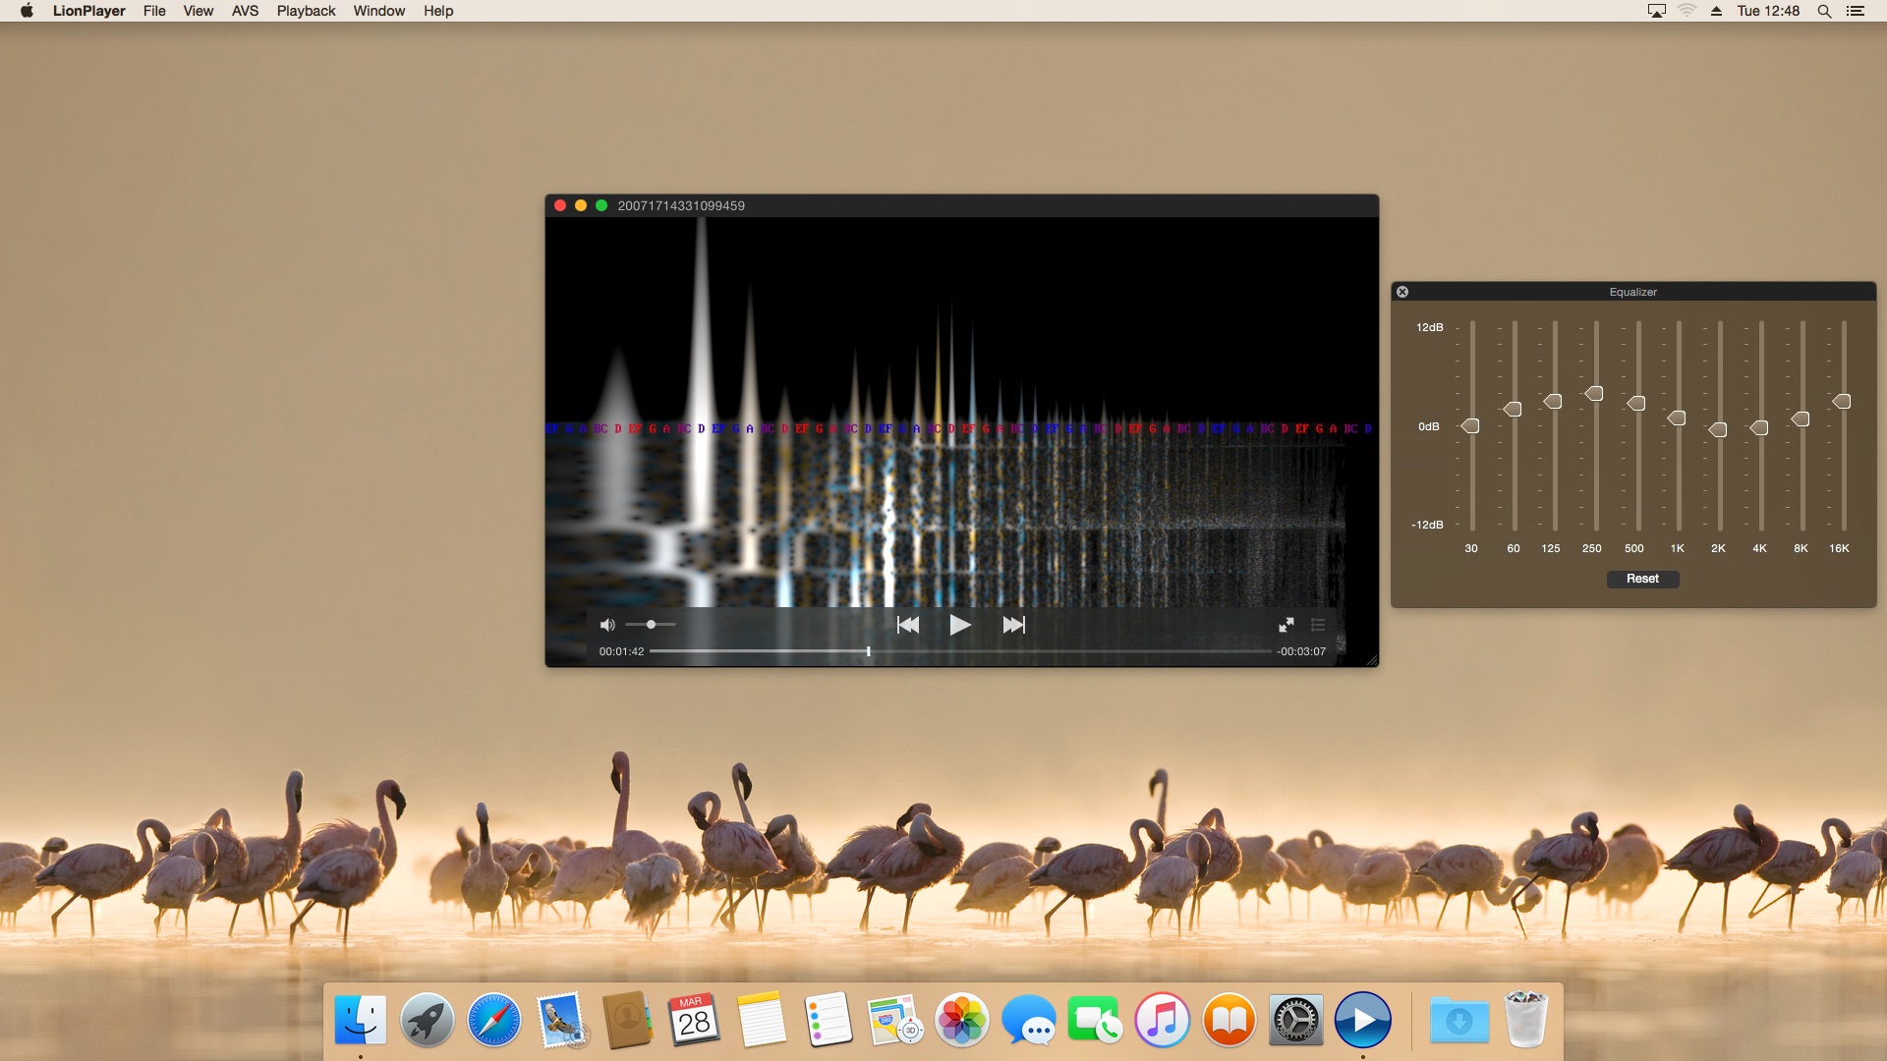Open Photos from the Dock
Image resolution: width=1887 pixels, height=1061 pixels.
coord(961,1020)
